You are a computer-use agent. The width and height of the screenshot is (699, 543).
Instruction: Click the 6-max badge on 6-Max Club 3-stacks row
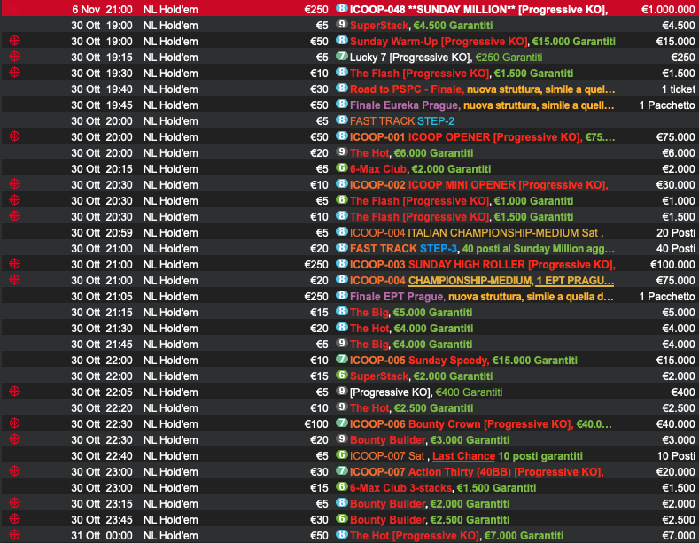tap(341, 487)
